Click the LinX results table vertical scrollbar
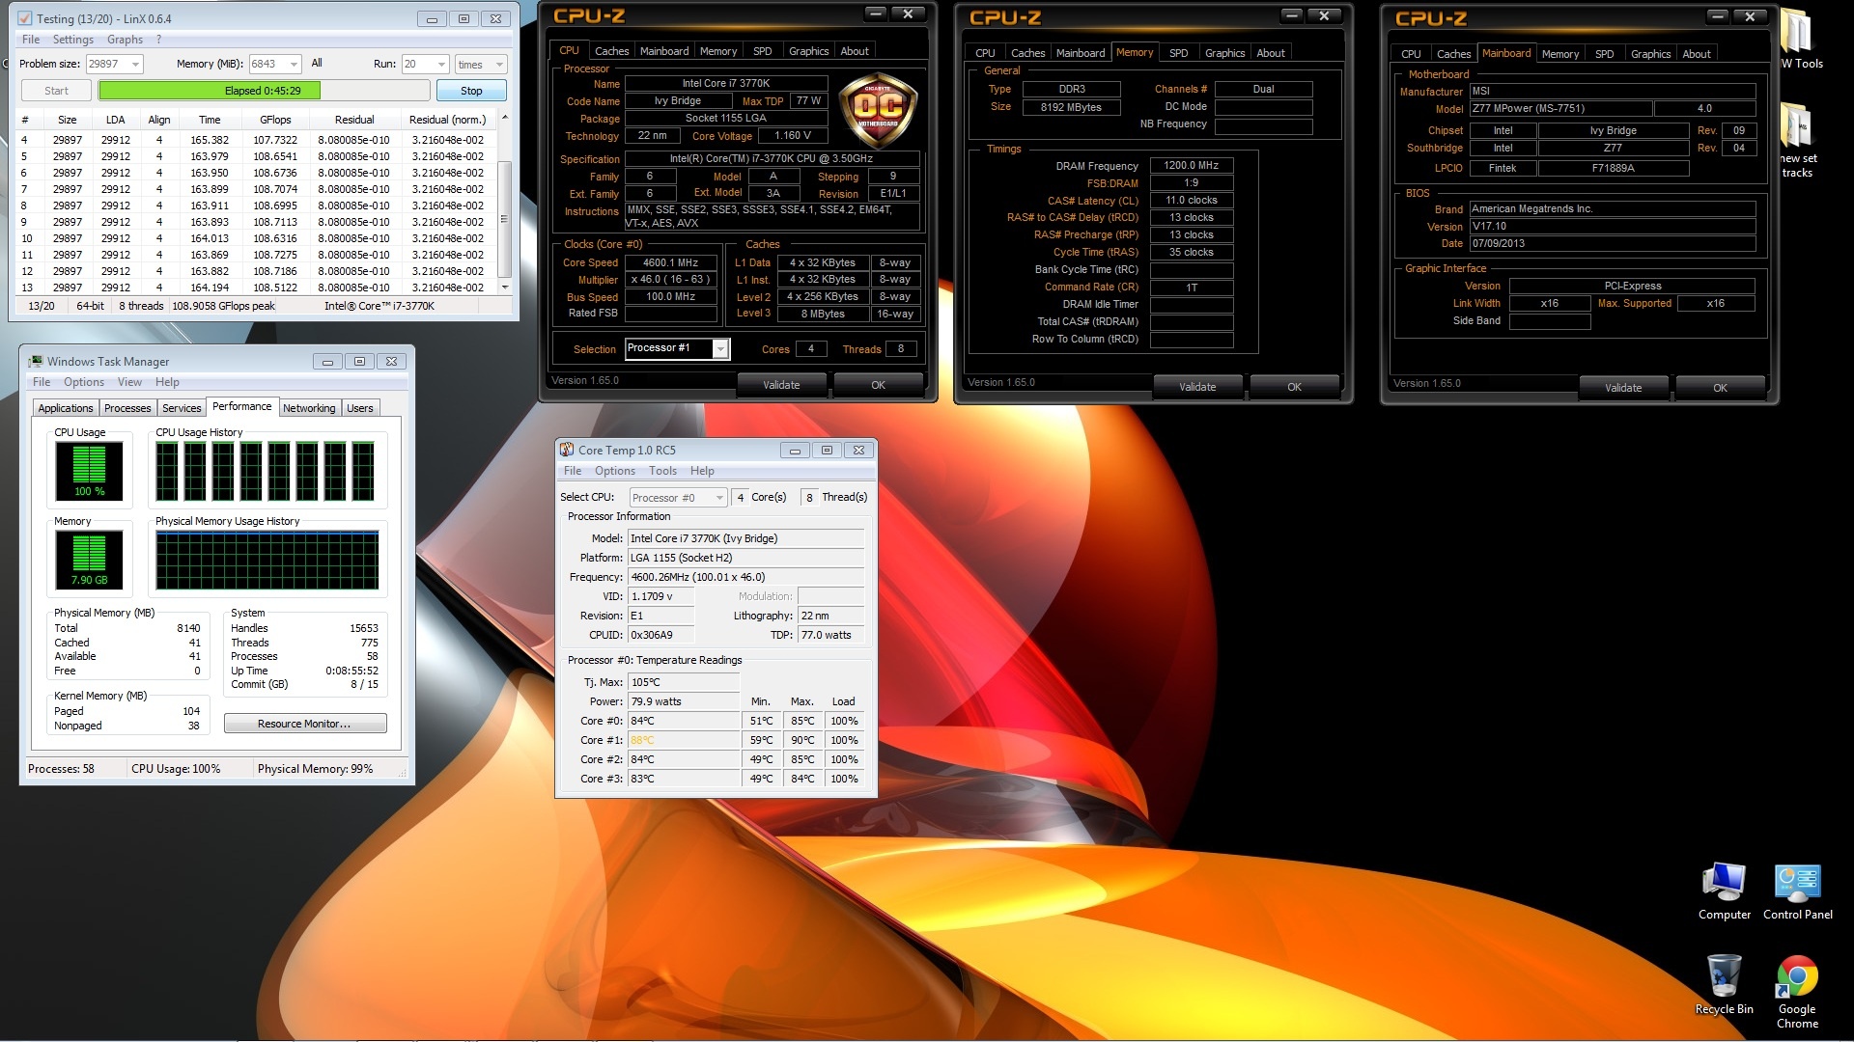This screenshot has width=1854, height=1042. tap(504, 205)
